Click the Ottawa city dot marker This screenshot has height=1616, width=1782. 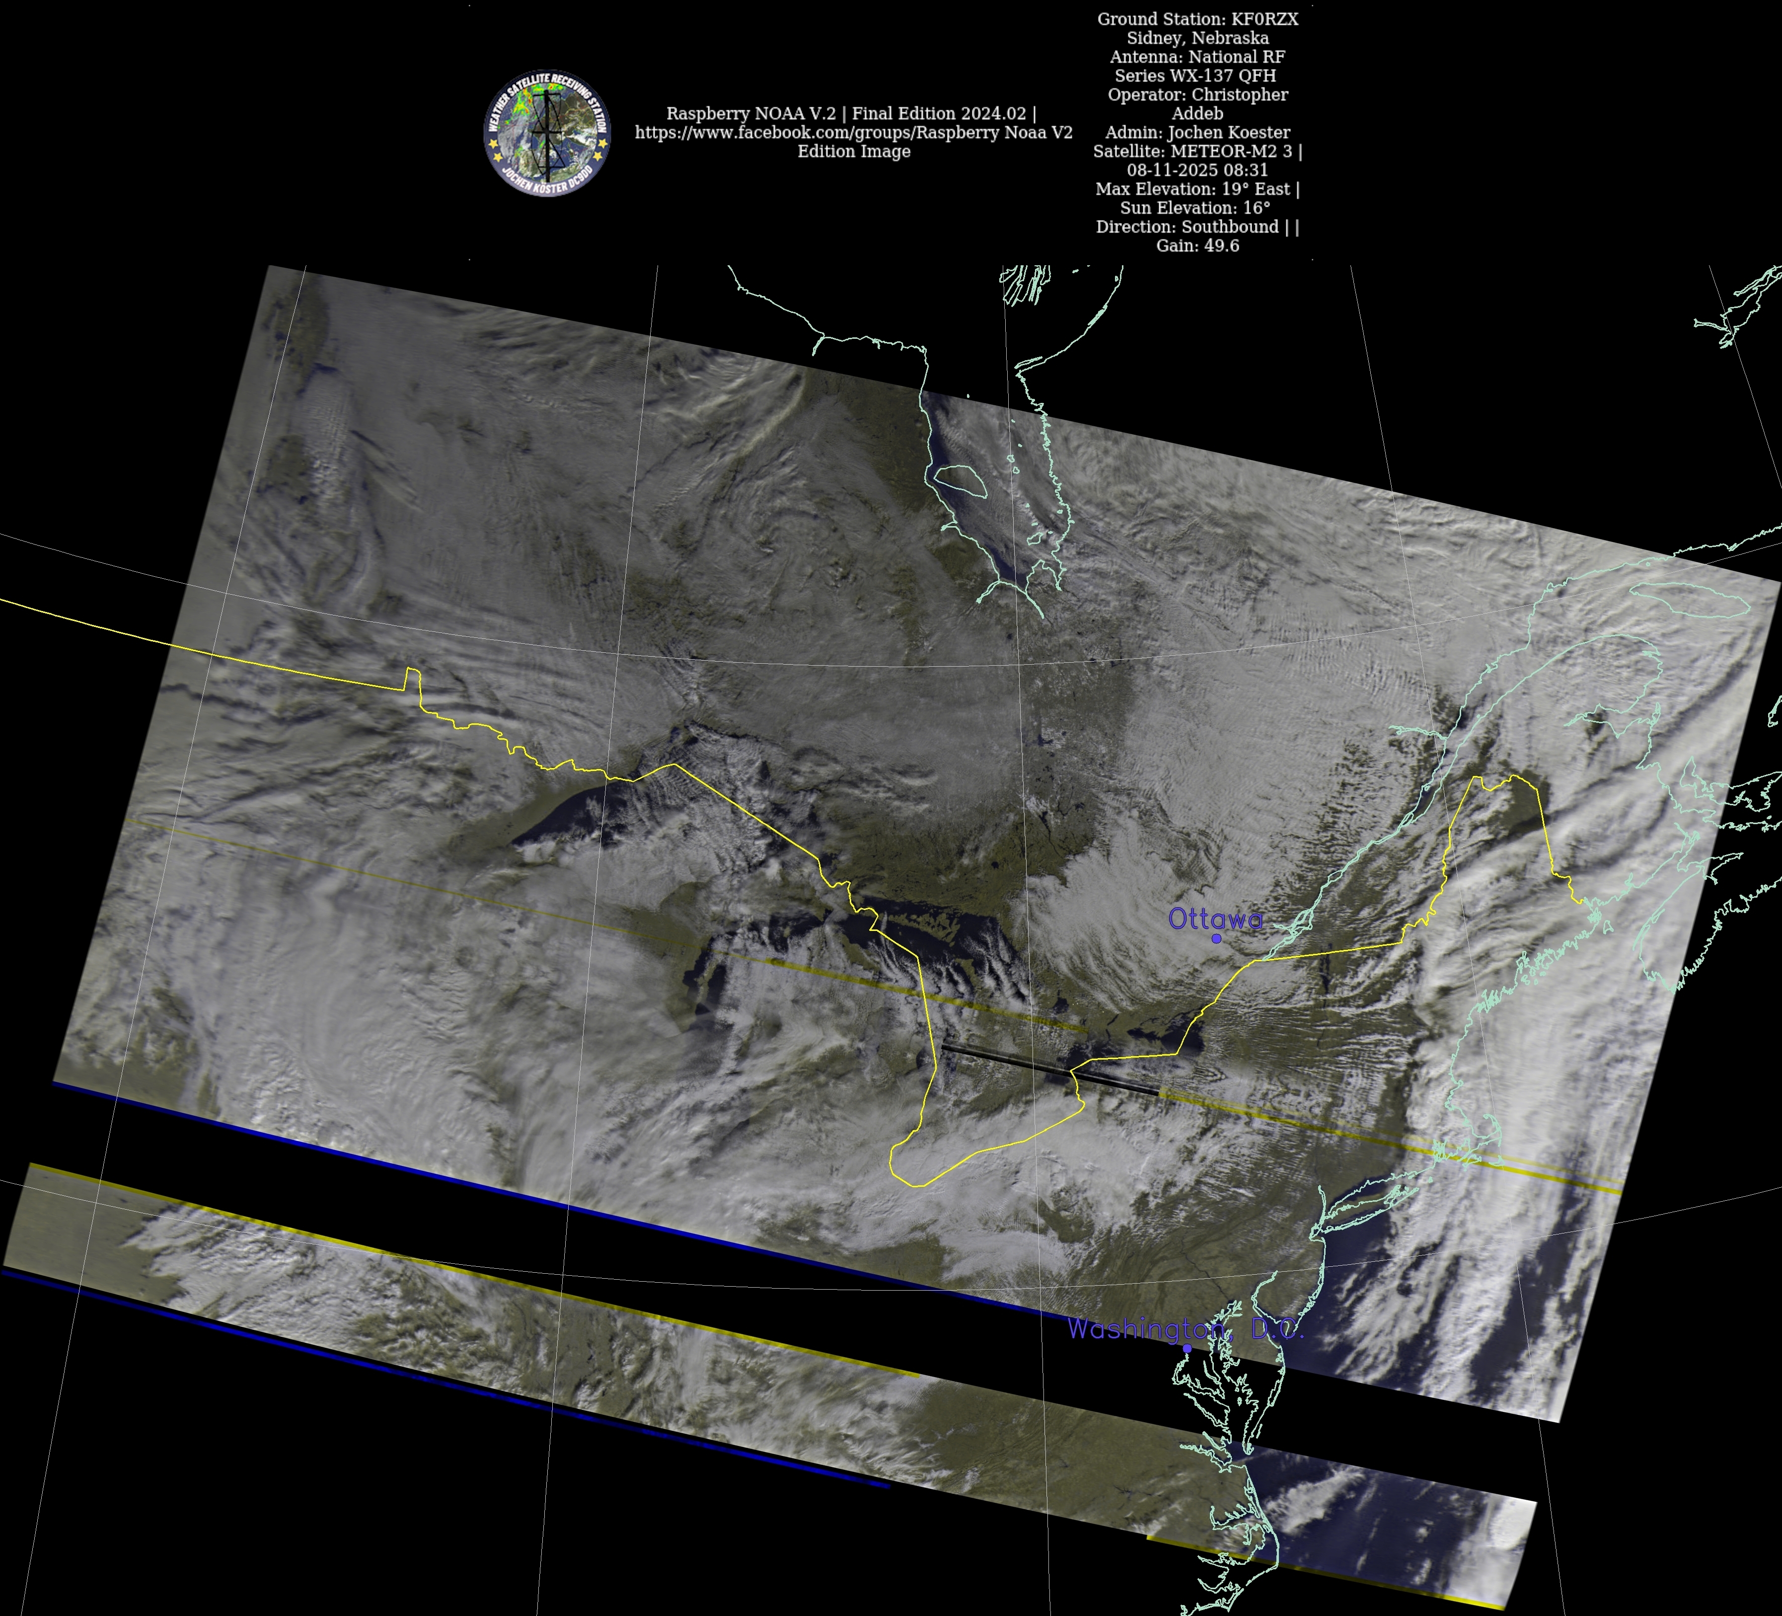(1216, 938)
